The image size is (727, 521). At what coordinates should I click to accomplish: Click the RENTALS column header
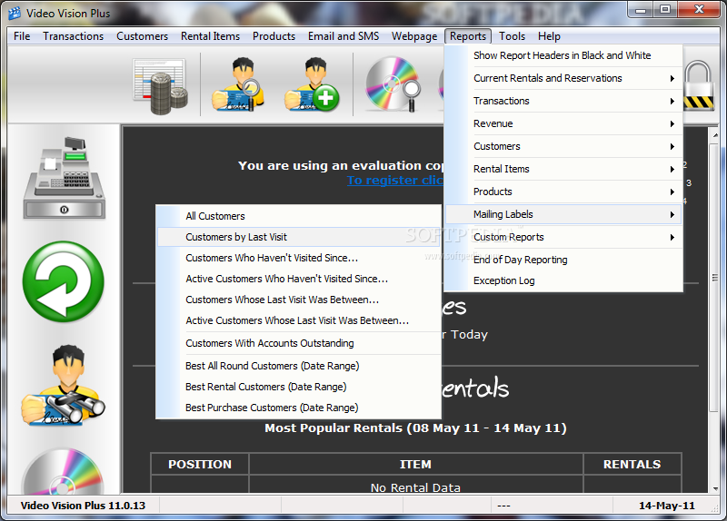[x=632, y=464]
